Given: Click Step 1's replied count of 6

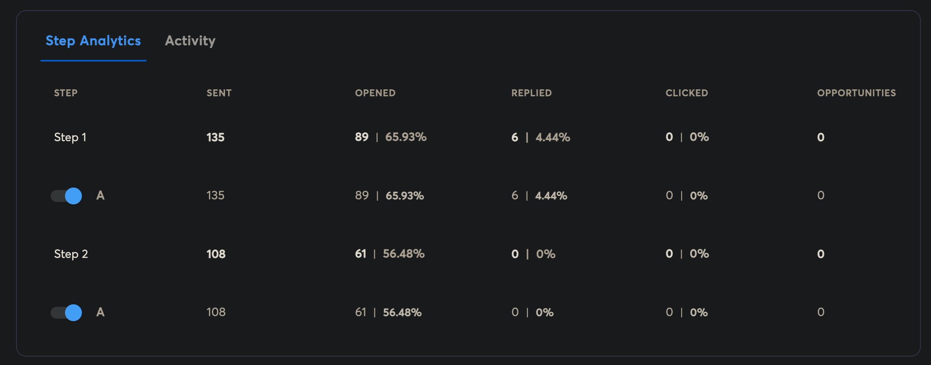Looking at the screenshot, I should tap(514, 137).
